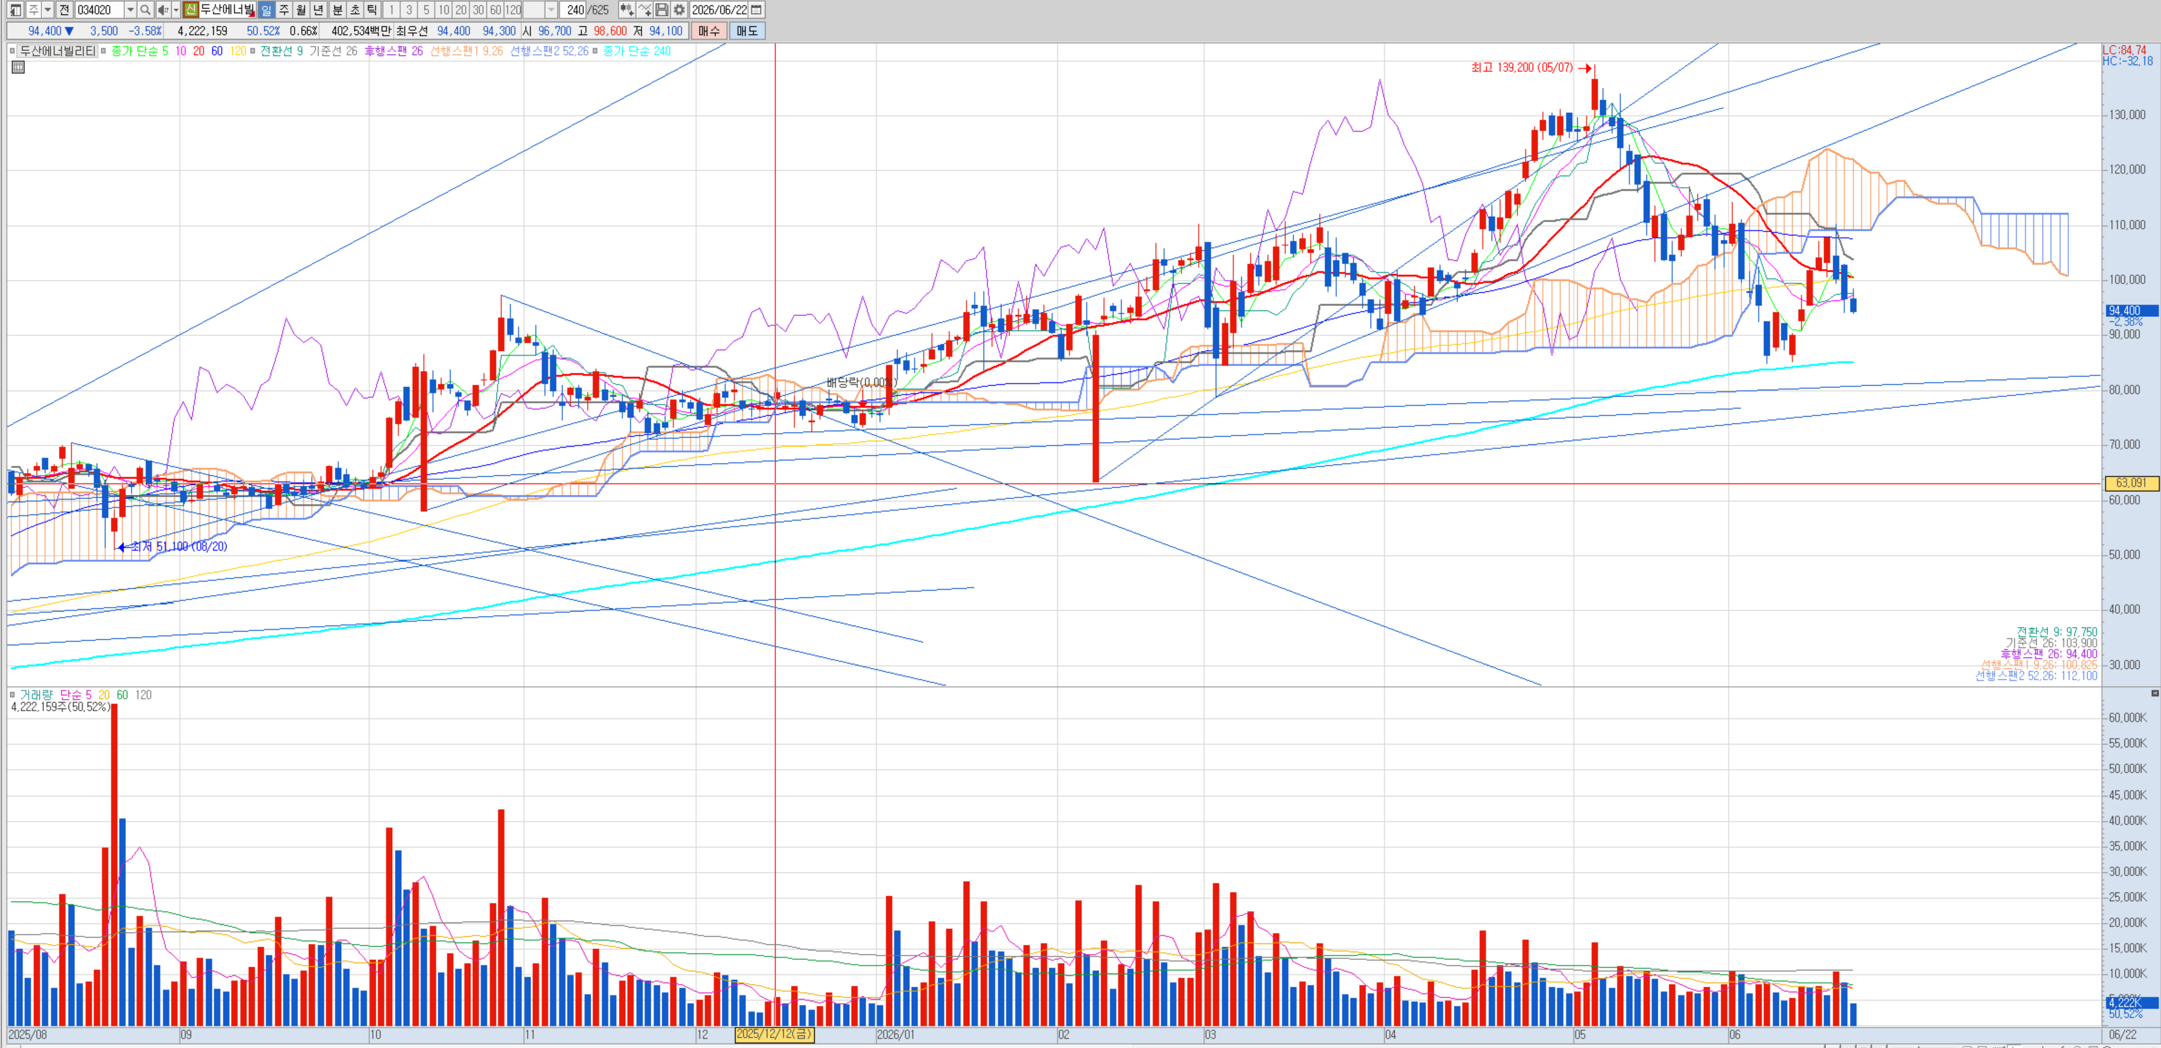Screen dimensions: 2161x1048
Task: Toggle the 종가 단순 240 indicator marker
Action: pyautogui.click(x=595, y=51)
